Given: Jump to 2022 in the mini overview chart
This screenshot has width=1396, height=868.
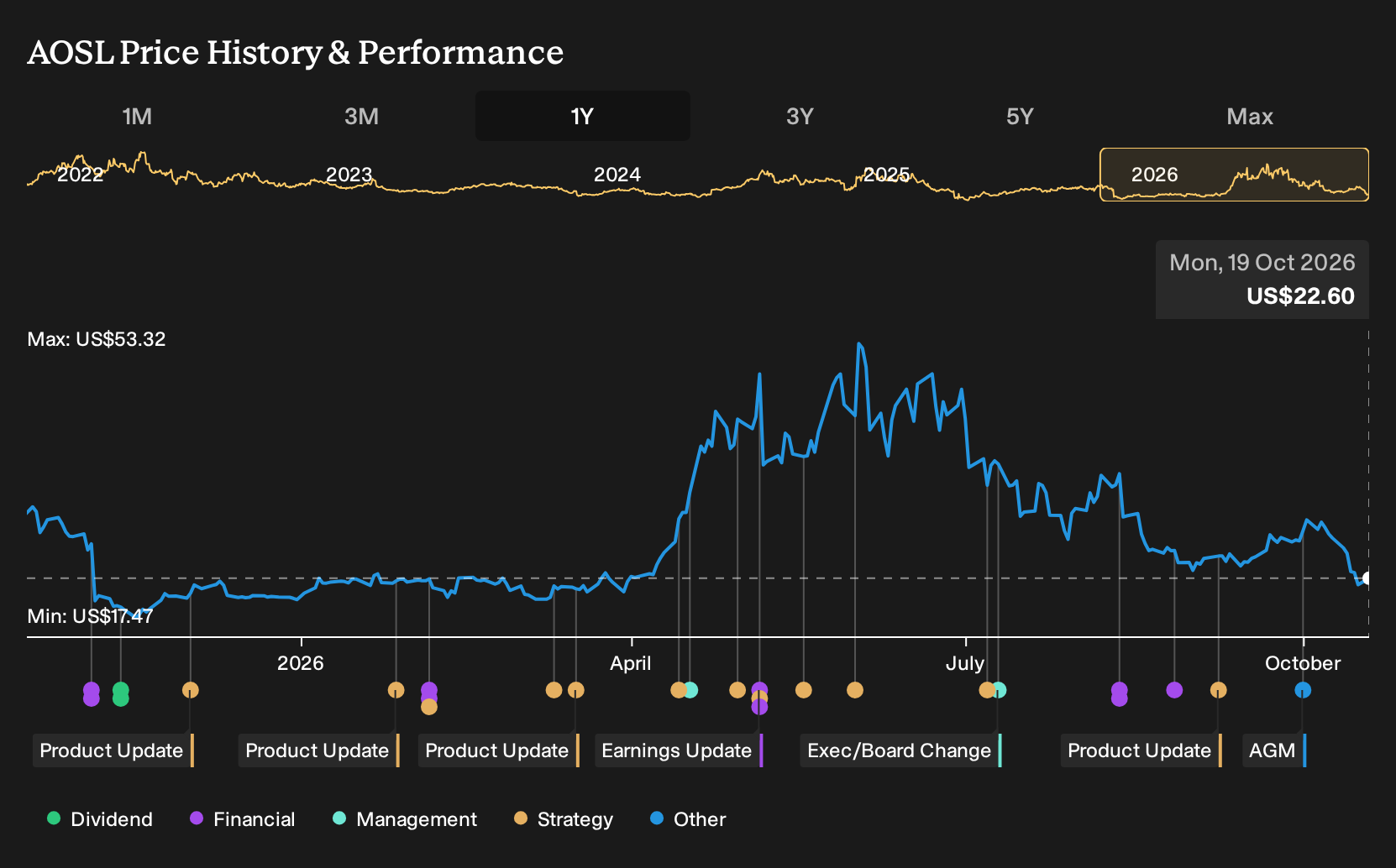Looking at the screenshot, I should click(x=80, y=175).
